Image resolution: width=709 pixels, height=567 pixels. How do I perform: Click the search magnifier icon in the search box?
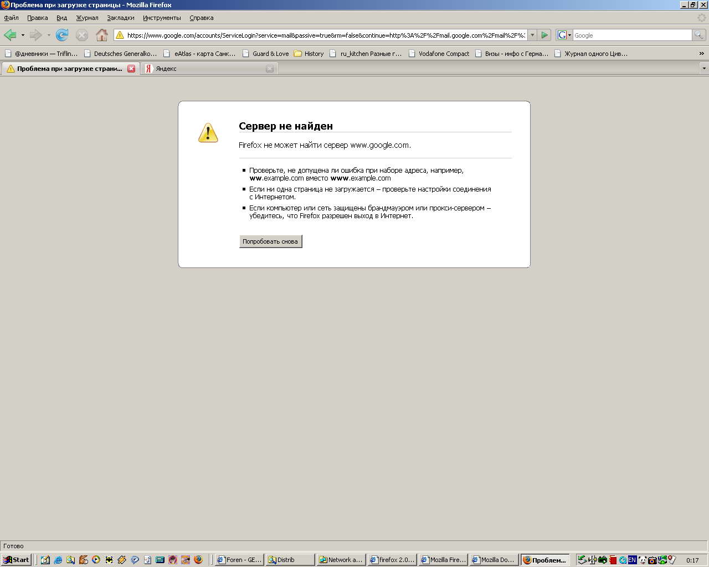tap(699, 35)
